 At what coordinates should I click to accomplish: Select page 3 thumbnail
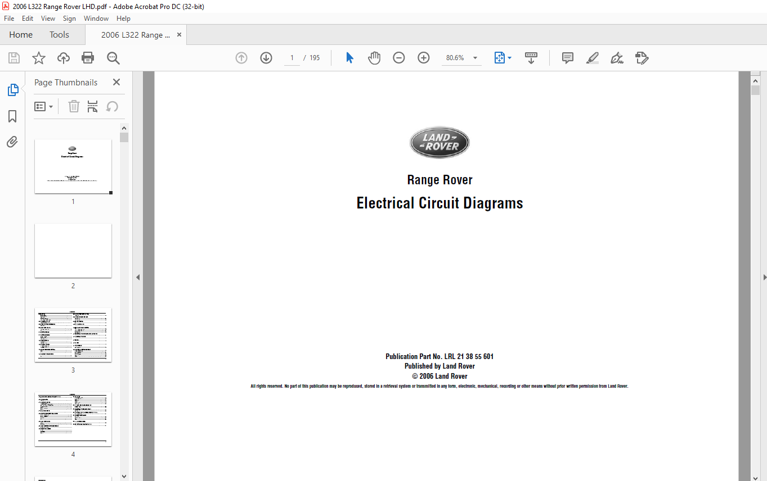pyautogui.click(x=73, y=335)
